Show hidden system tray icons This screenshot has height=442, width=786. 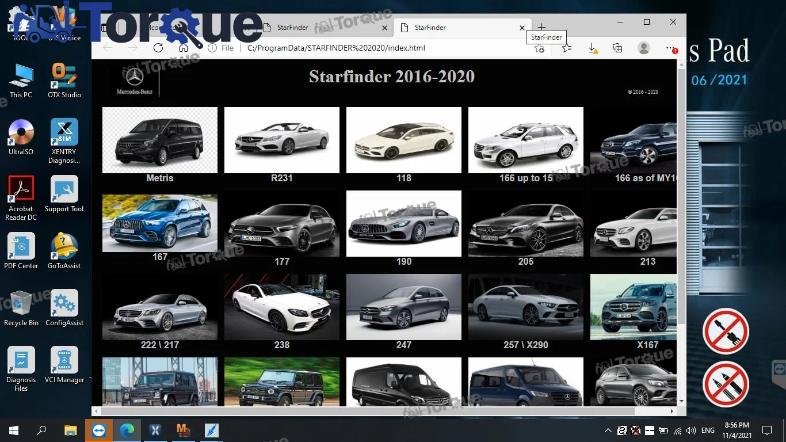608,430
